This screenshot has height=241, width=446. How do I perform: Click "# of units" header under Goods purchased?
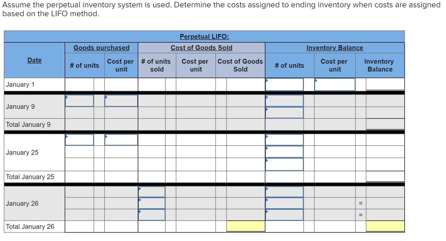pyautogui.click(x=84, y=65)
